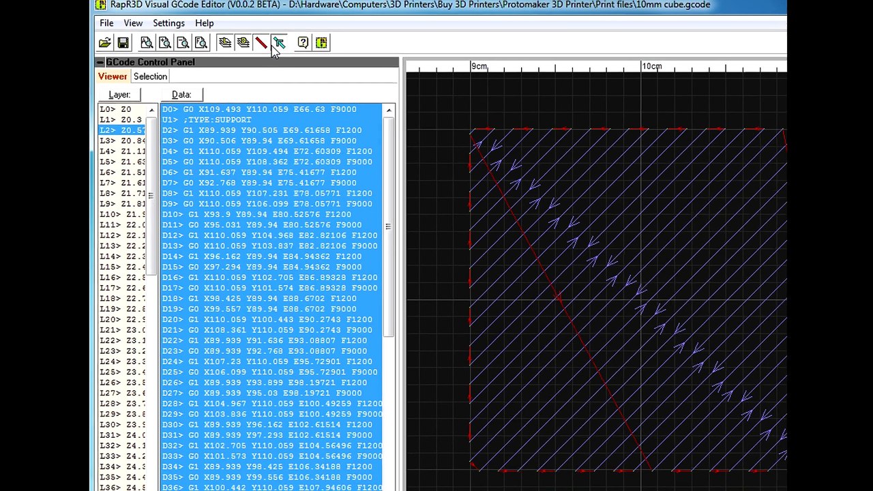Open the Help menu

coord(204,23)
